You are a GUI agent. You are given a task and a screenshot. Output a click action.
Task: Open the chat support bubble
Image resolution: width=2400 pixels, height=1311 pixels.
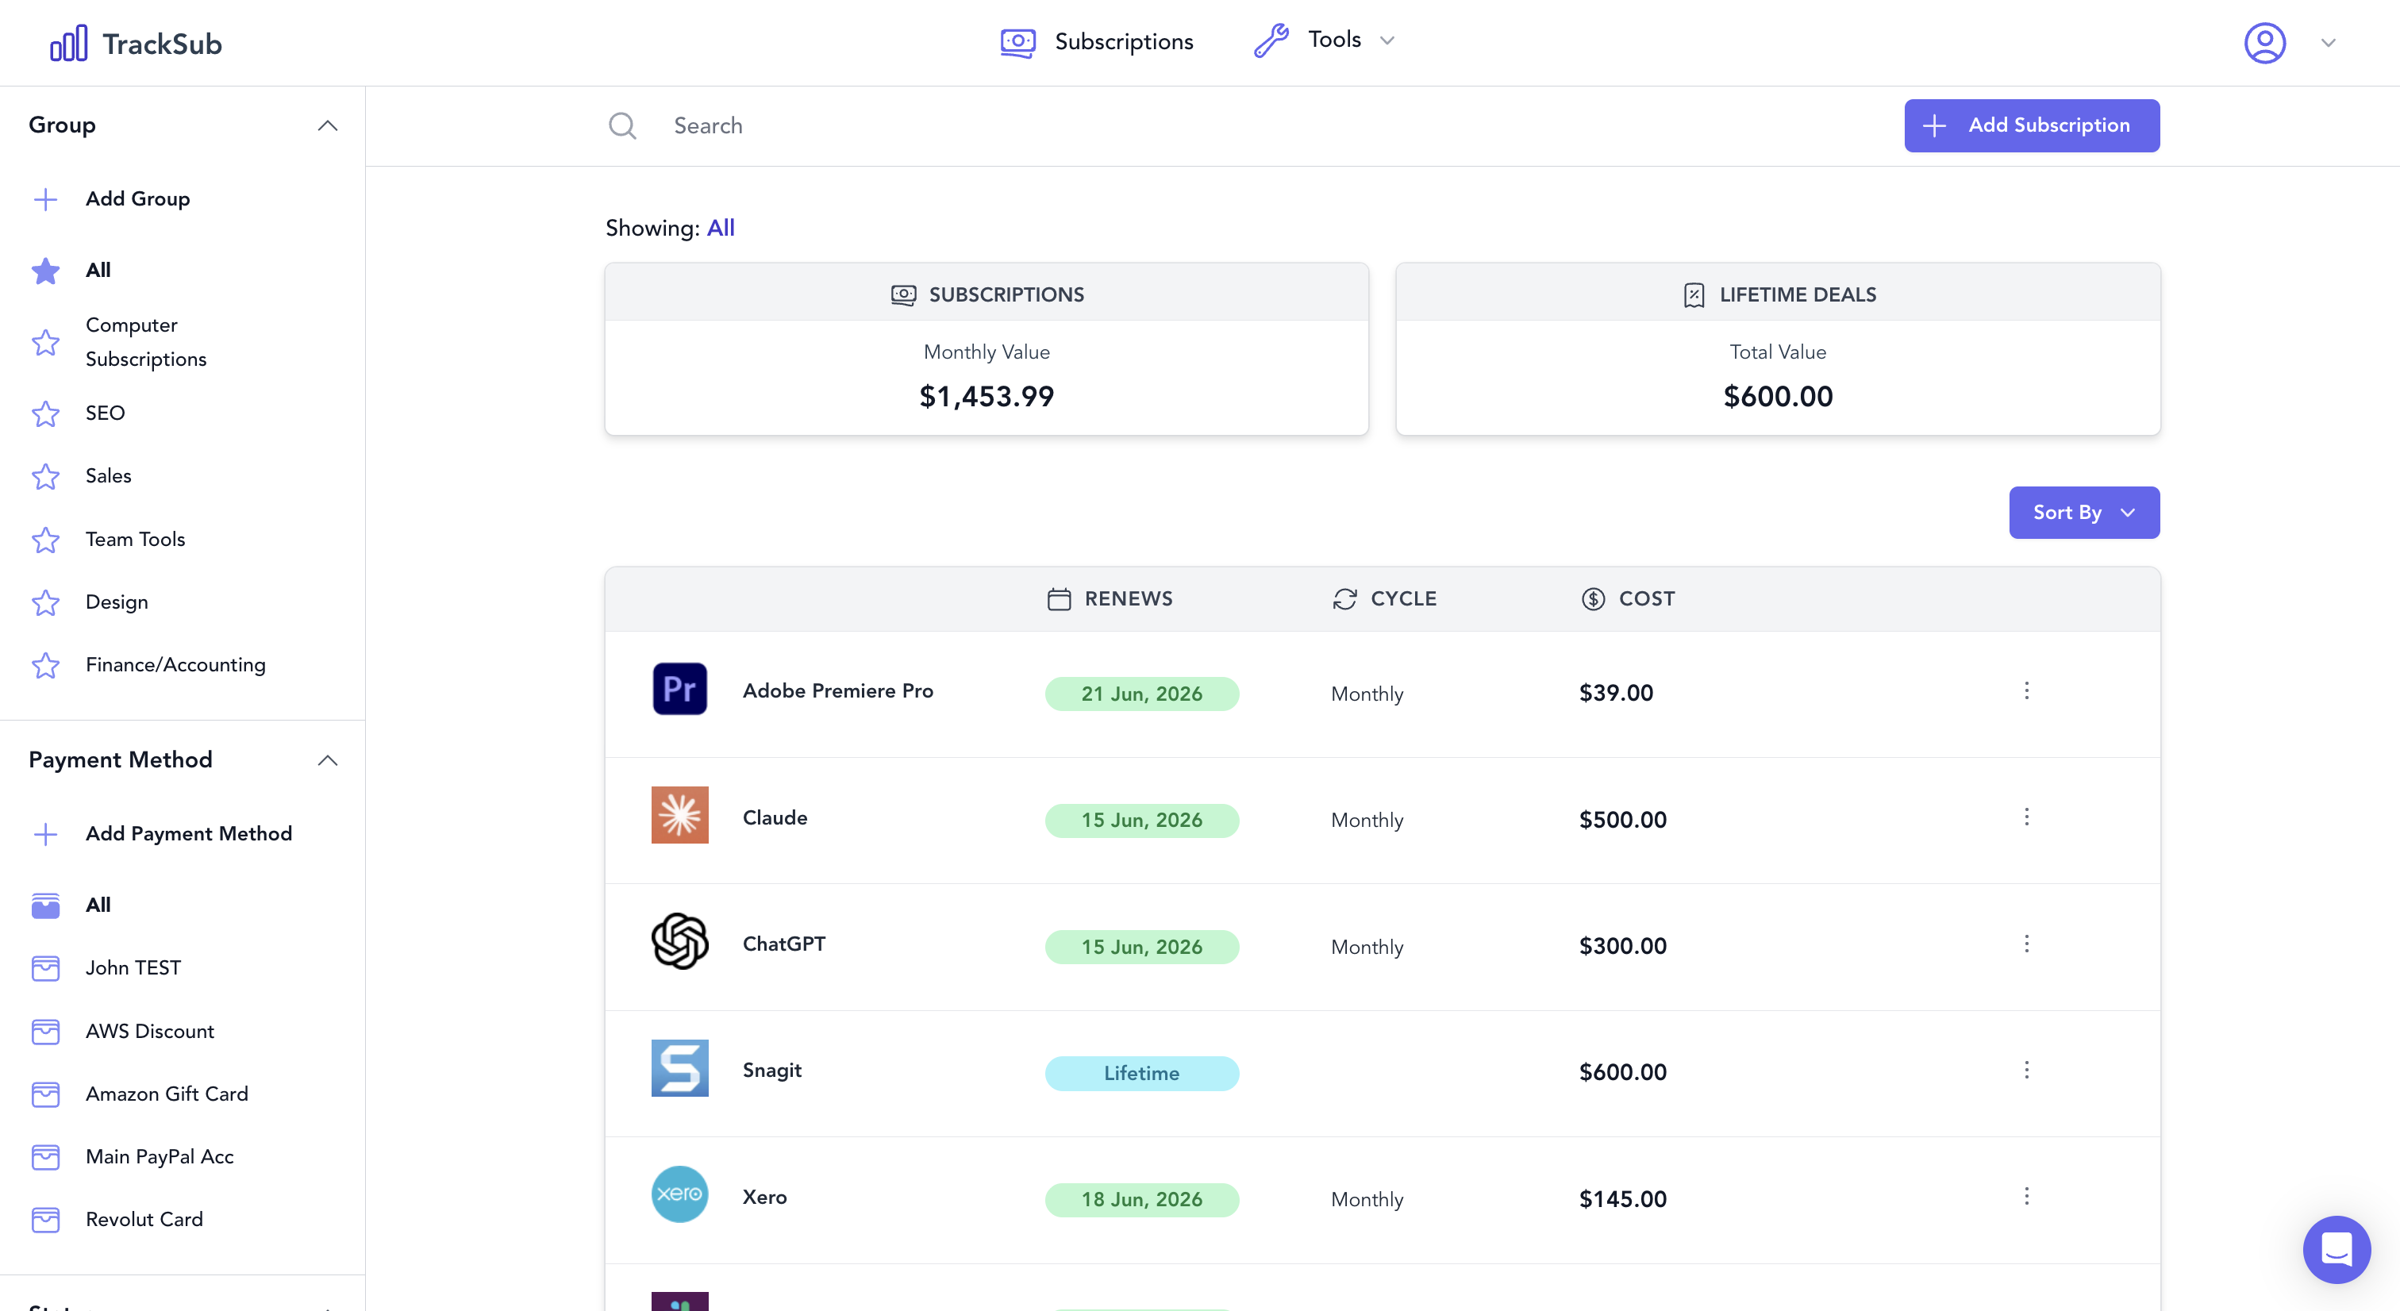2337,1250
